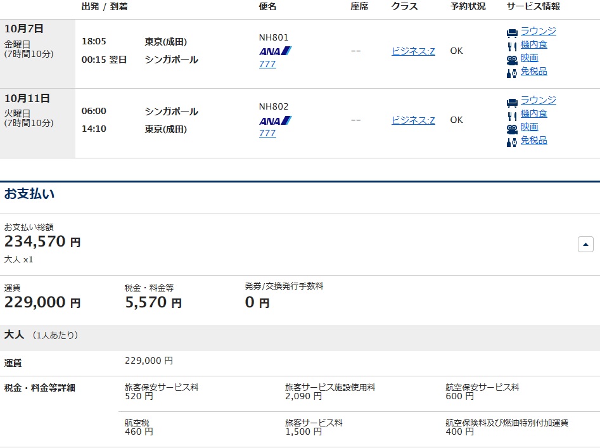The width and height of the screenshot is (600, 448).
Task: Collapse the payment details with arrow button
Action: coord(585,244)
